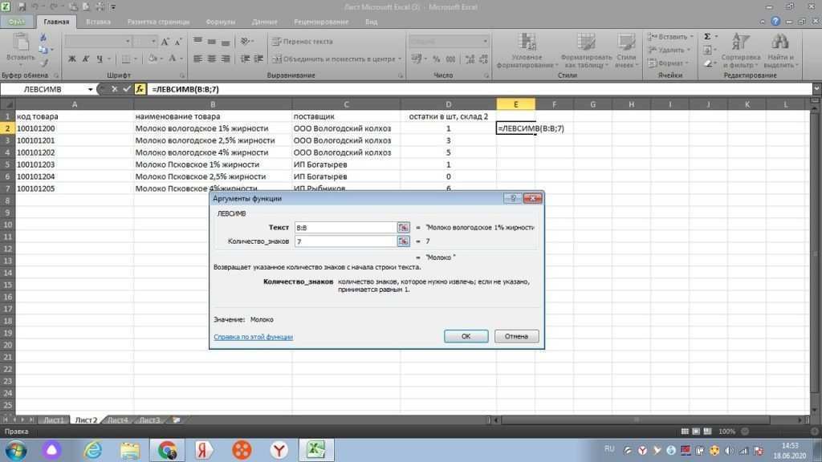Confirm entry with formula bar checkmark icon

click(126, 89)
